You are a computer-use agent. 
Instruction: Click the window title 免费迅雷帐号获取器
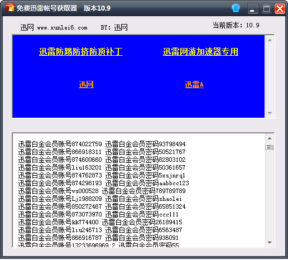click(47, 8)
